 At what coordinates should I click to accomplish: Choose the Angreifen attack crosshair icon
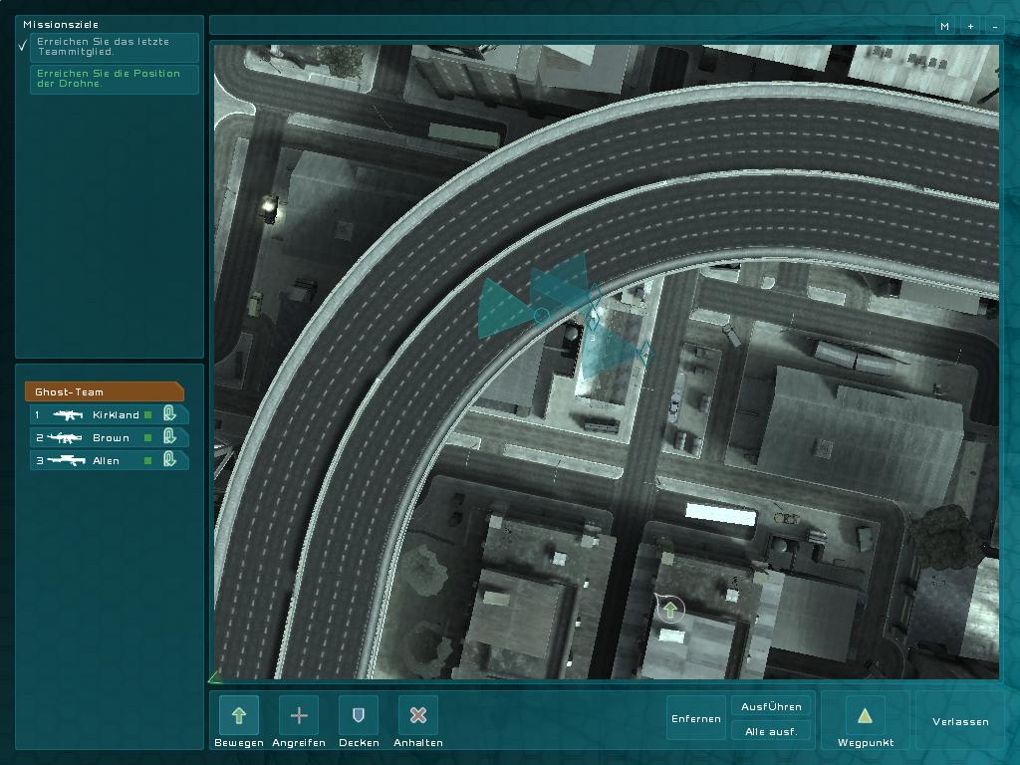pyautogui.click(x=299, y=715)
